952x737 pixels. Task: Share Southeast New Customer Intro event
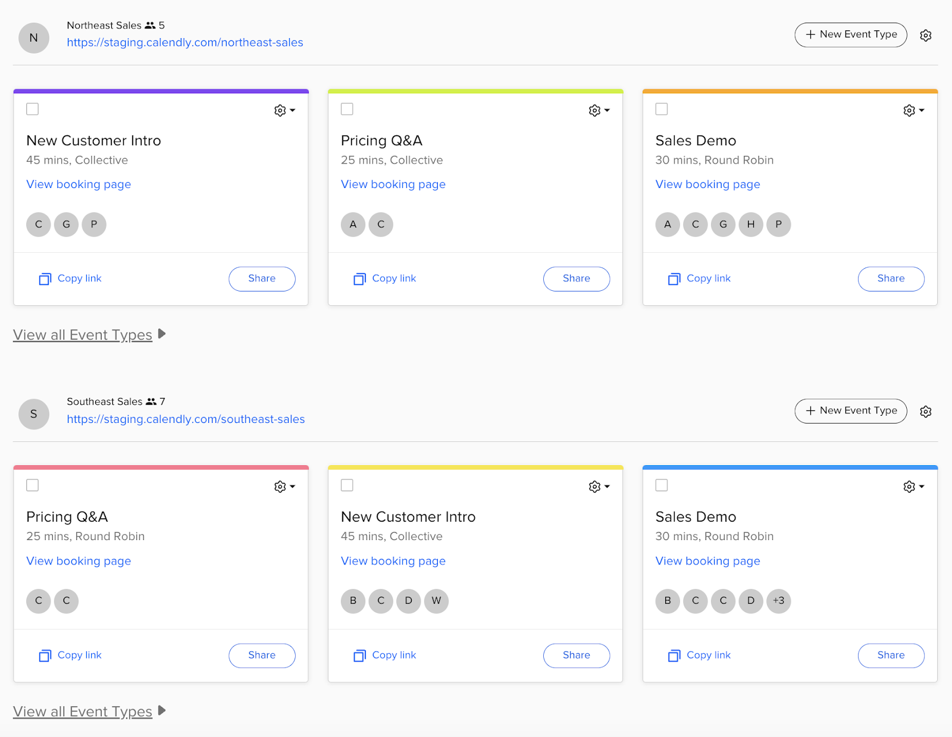tap(577, 656)
